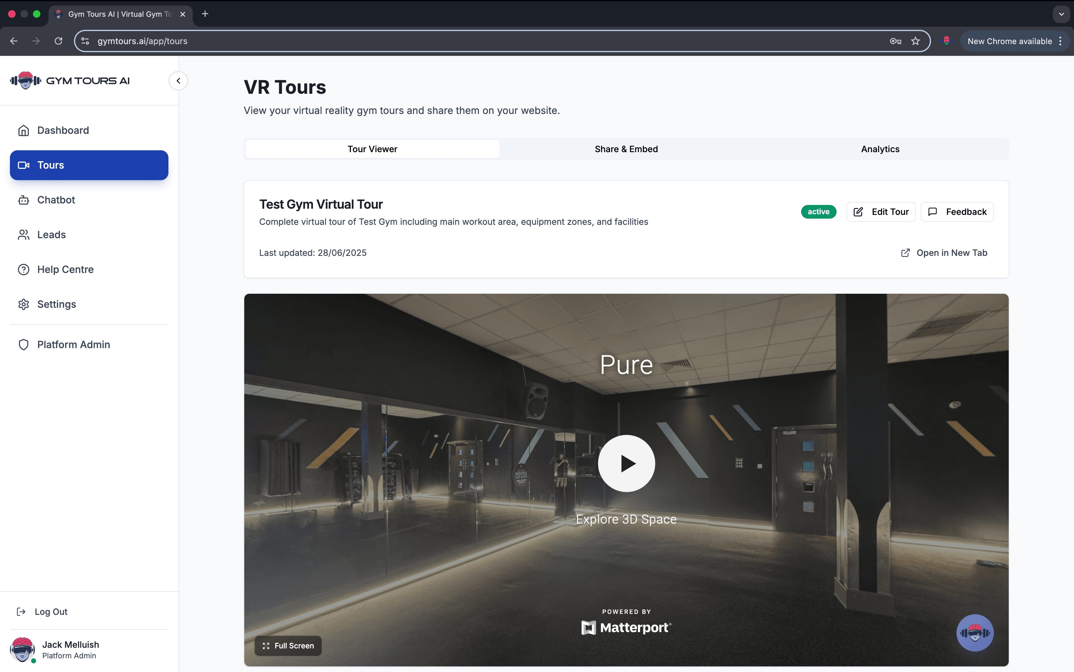Open Dashboard using the home icon

(x=24, y=130)
